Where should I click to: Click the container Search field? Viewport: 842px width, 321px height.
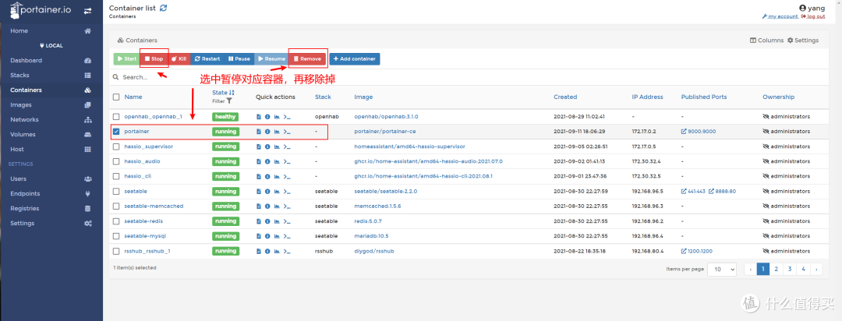pyautogui.click(x=156, y=77)
